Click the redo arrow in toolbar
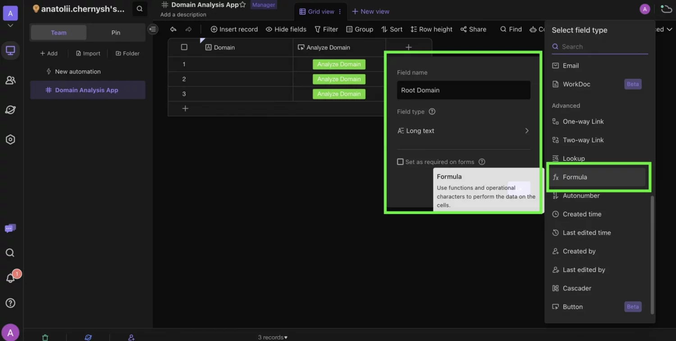 click(188, 29)
